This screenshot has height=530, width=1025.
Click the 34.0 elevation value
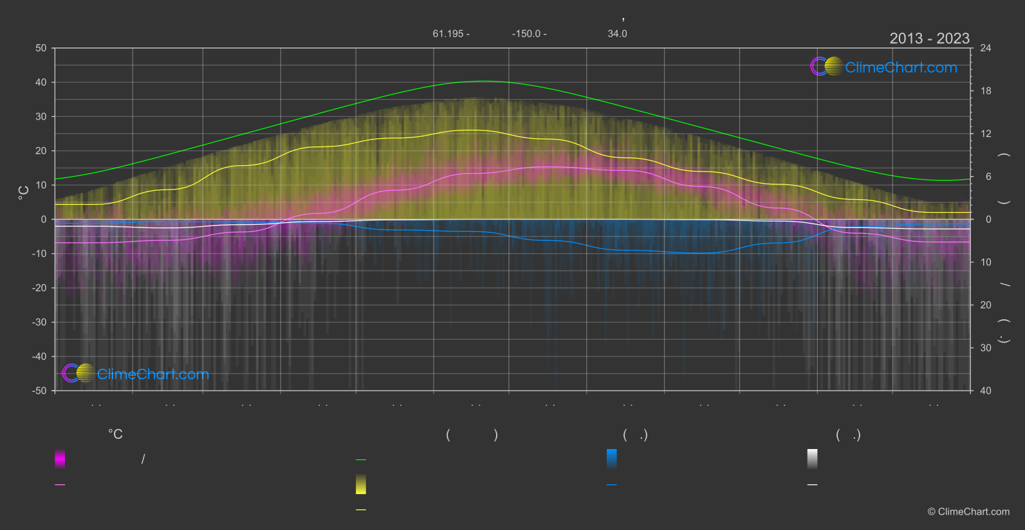617,33
